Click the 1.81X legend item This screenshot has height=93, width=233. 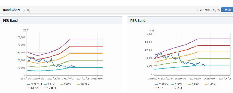coord(160,88)
